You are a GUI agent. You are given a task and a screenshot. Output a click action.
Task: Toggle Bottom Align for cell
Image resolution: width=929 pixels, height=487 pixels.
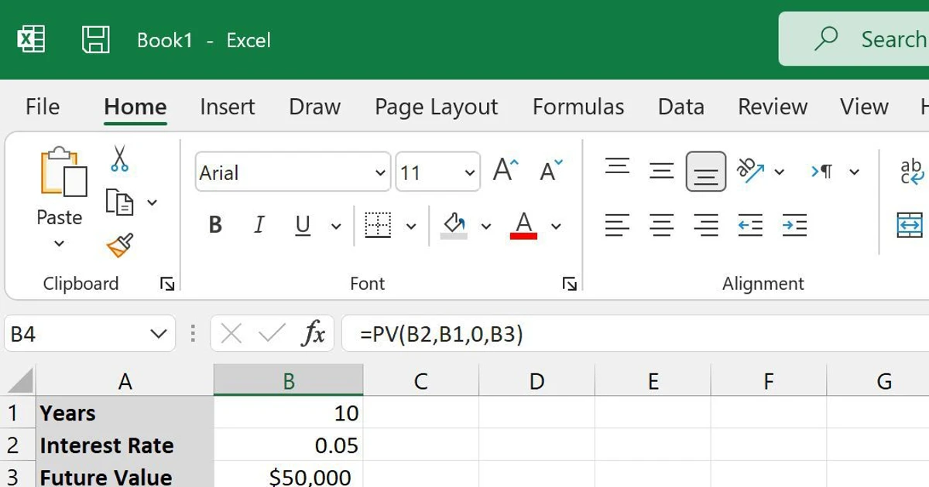[705, 172]
